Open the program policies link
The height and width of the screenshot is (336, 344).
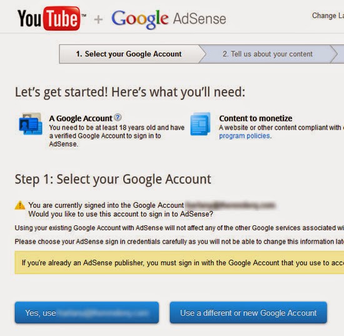pyautogui.click(x=245, y=136)
